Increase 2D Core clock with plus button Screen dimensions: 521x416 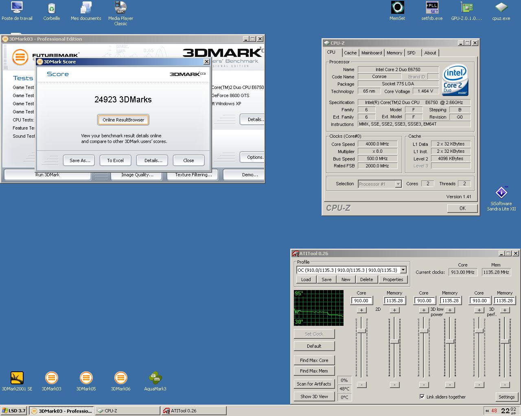[361, 310]
